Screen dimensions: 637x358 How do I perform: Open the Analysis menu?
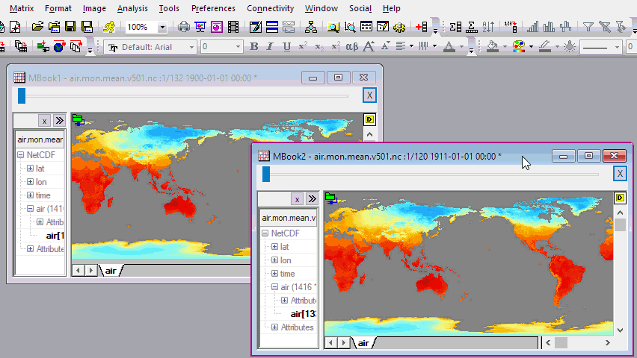[x=132, y=8]
